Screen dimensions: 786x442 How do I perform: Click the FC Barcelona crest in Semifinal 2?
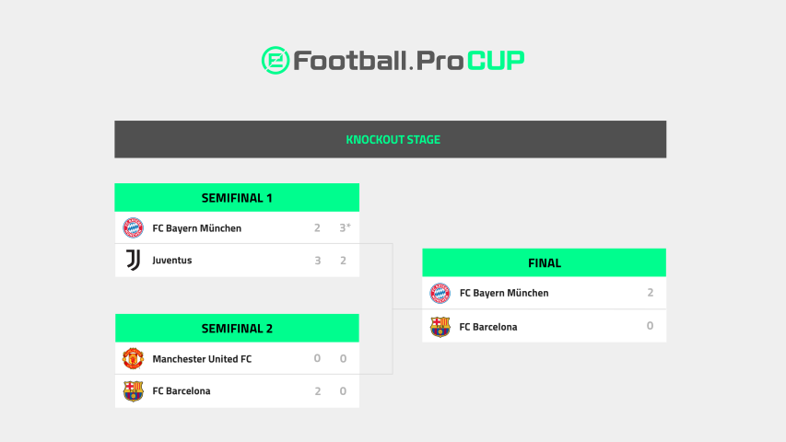[x=134, y=391]
